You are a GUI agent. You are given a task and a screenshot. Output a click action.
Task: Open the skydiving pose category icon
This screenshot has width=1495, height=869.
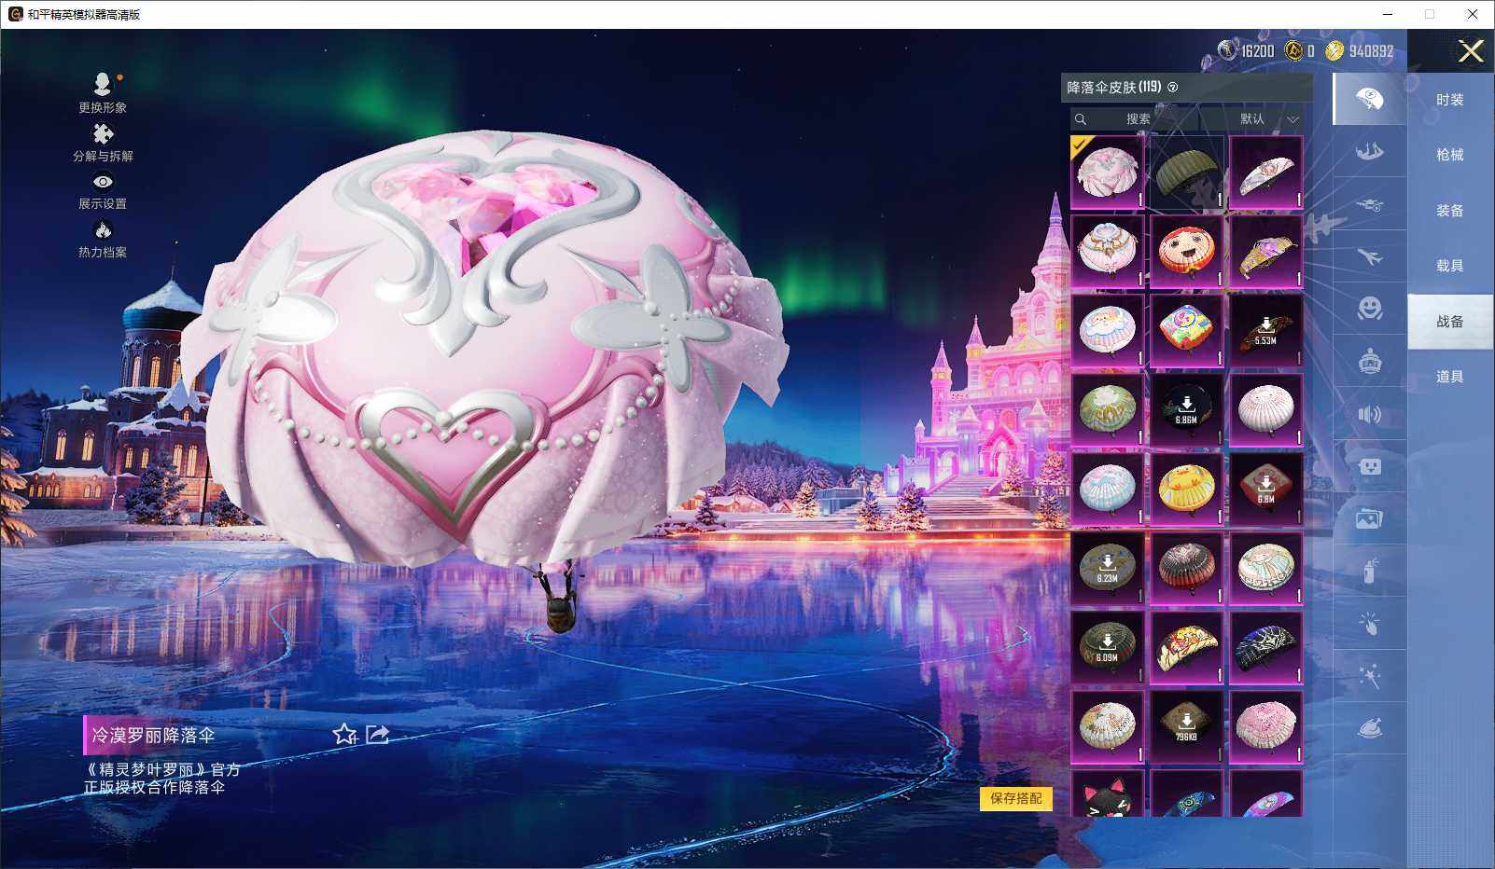pos(1369,151)
